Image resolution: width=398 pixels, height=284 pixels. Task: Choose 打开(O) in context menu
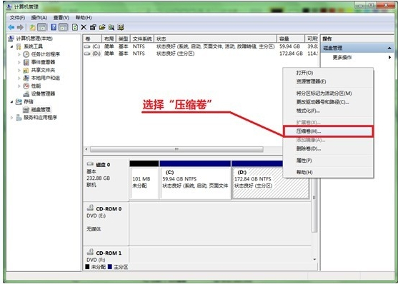[328, 73]
